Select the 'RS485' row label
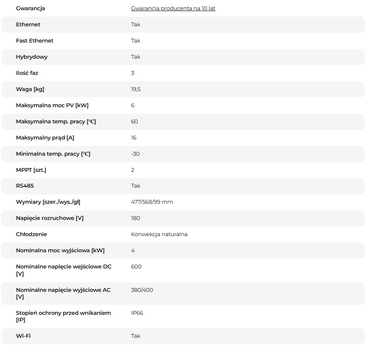Viewport: 369px width, 351px height. point(25,186)
